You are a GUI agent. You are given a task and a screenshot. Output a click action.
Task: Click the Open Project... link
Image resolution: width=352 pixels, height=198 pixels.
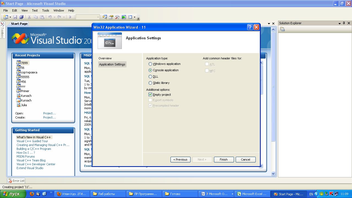click(50, 113)
